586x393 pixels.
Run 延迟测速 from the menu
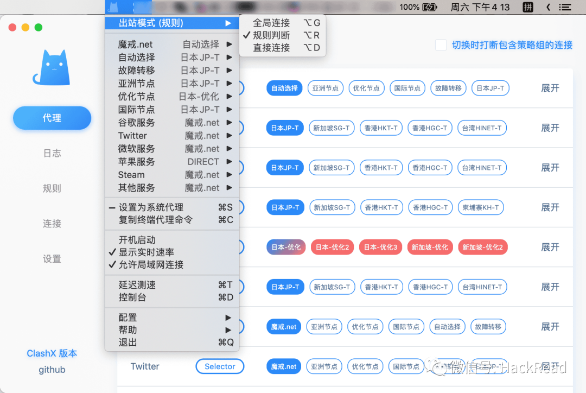172,285
